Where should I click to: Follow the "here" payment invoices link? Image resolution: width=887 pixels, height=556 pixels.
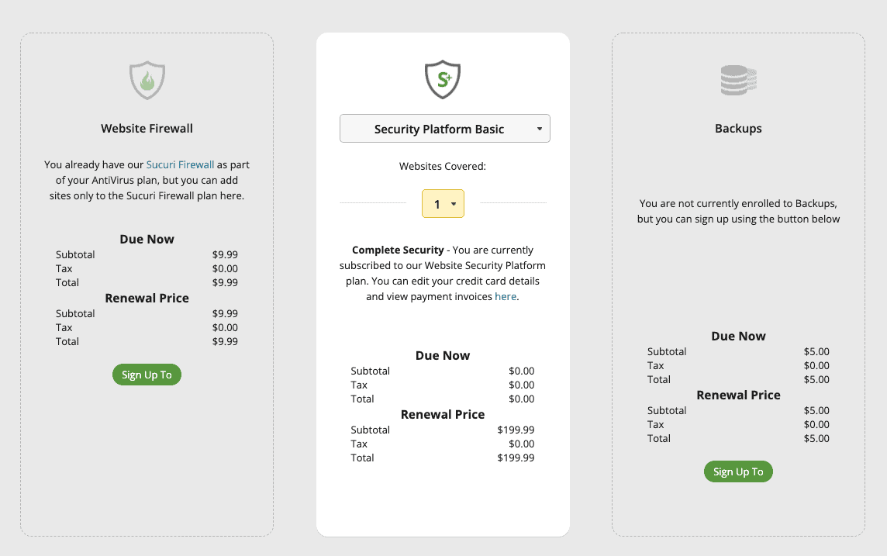[x=506, y=296]
